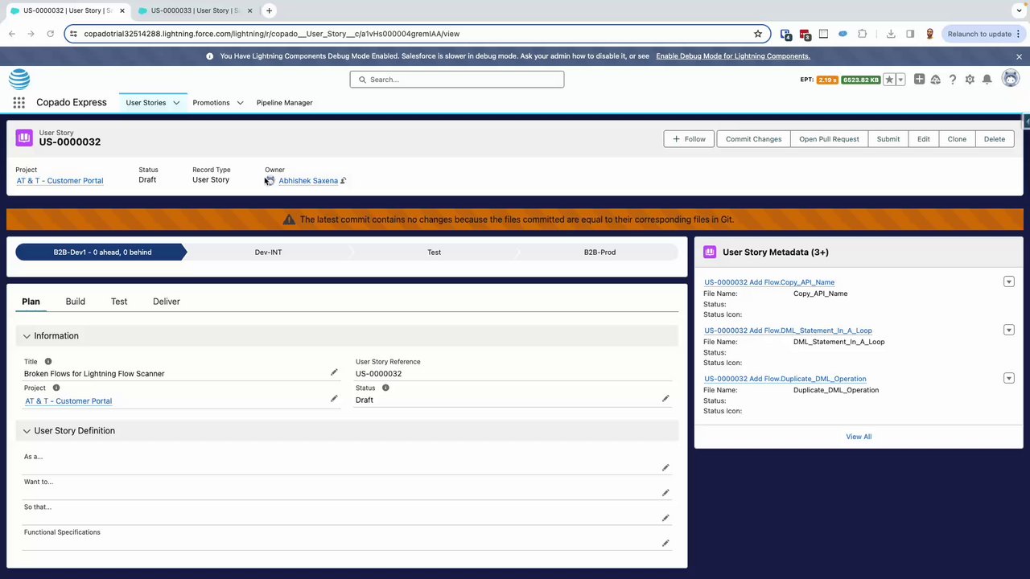Open the Pipeline Manager tab
This screenshot has height=579, width=1030.
point(284,103)
